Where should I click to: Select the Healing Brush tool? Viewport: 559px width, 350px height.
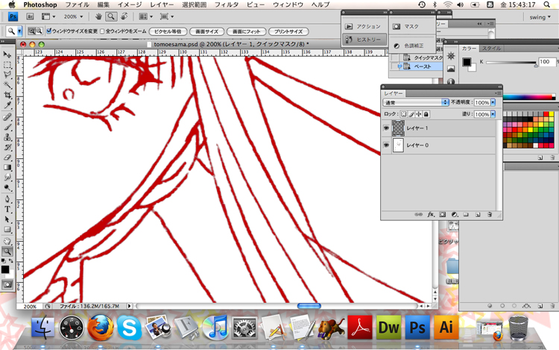click(x=7, y=117)
